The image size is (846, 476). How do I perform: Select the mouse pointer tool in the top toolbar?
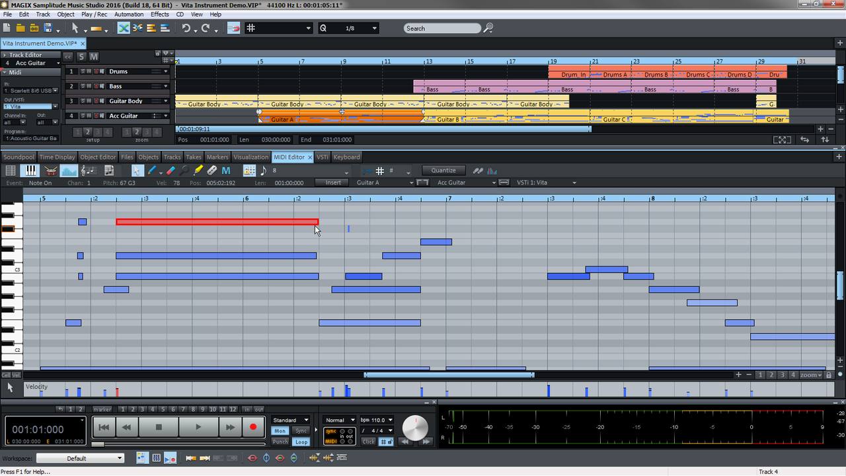click(75, 28)
